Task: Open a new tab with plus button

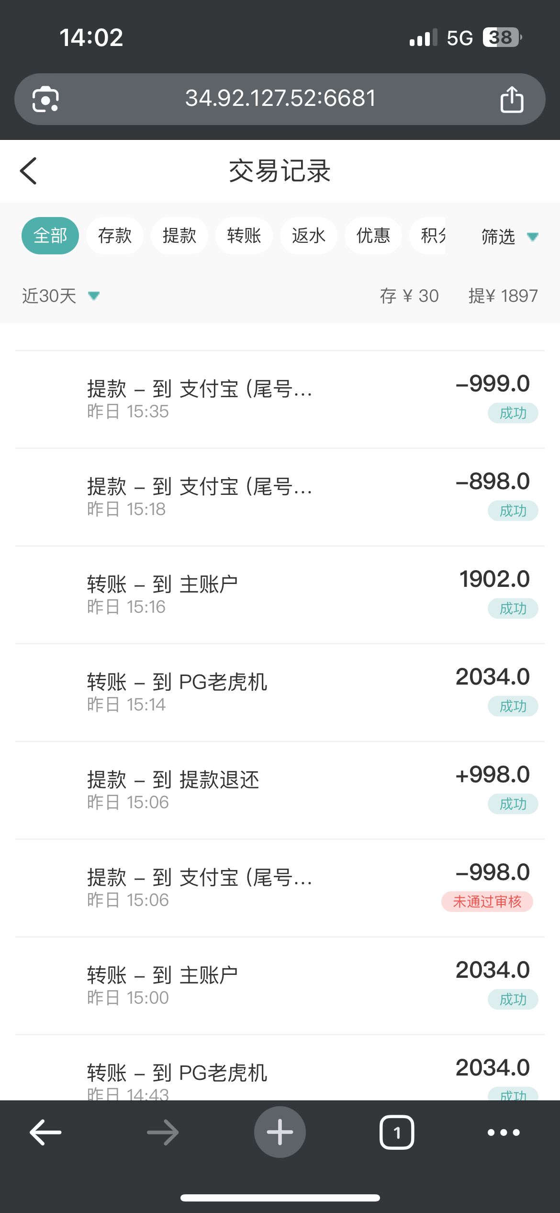Action: (280, 1133)
